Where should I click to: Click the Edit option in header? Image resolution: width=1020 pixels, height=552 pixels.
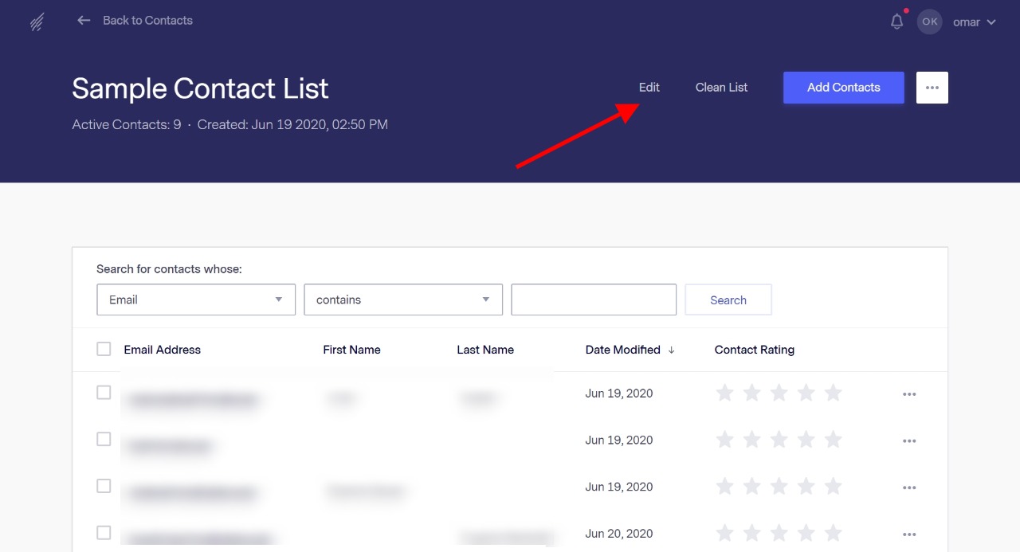point(649,88)
